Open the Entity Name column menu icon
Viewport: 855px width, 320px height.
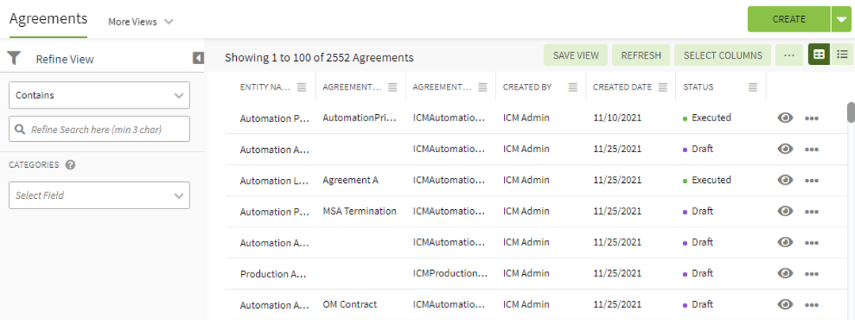pos(301,87)
